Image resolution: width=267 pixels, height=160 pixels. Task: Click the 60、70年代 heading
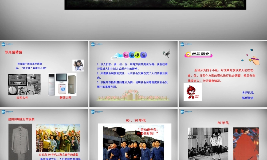[x=136, y=120]
